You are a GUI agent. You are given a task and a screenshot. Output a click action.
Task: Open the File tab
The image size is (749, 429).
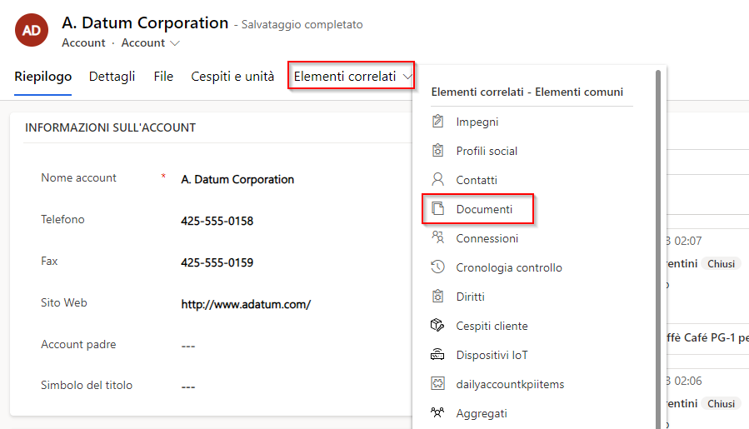point(163,77)
